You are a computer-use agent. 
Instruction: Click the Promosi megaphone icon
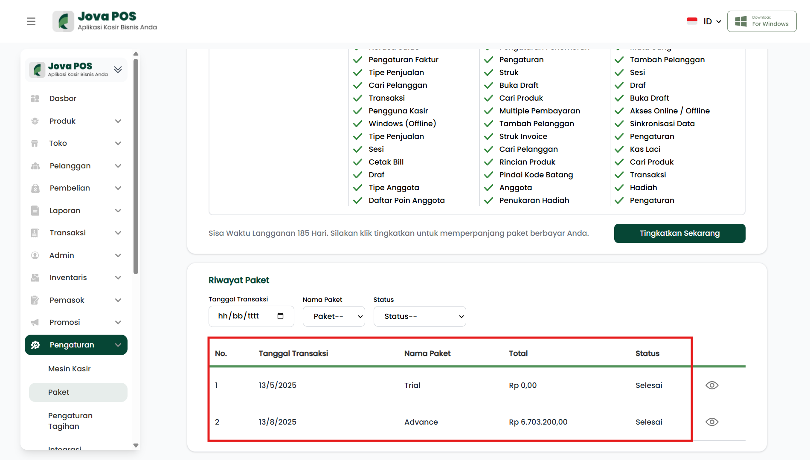coord(35,322)
